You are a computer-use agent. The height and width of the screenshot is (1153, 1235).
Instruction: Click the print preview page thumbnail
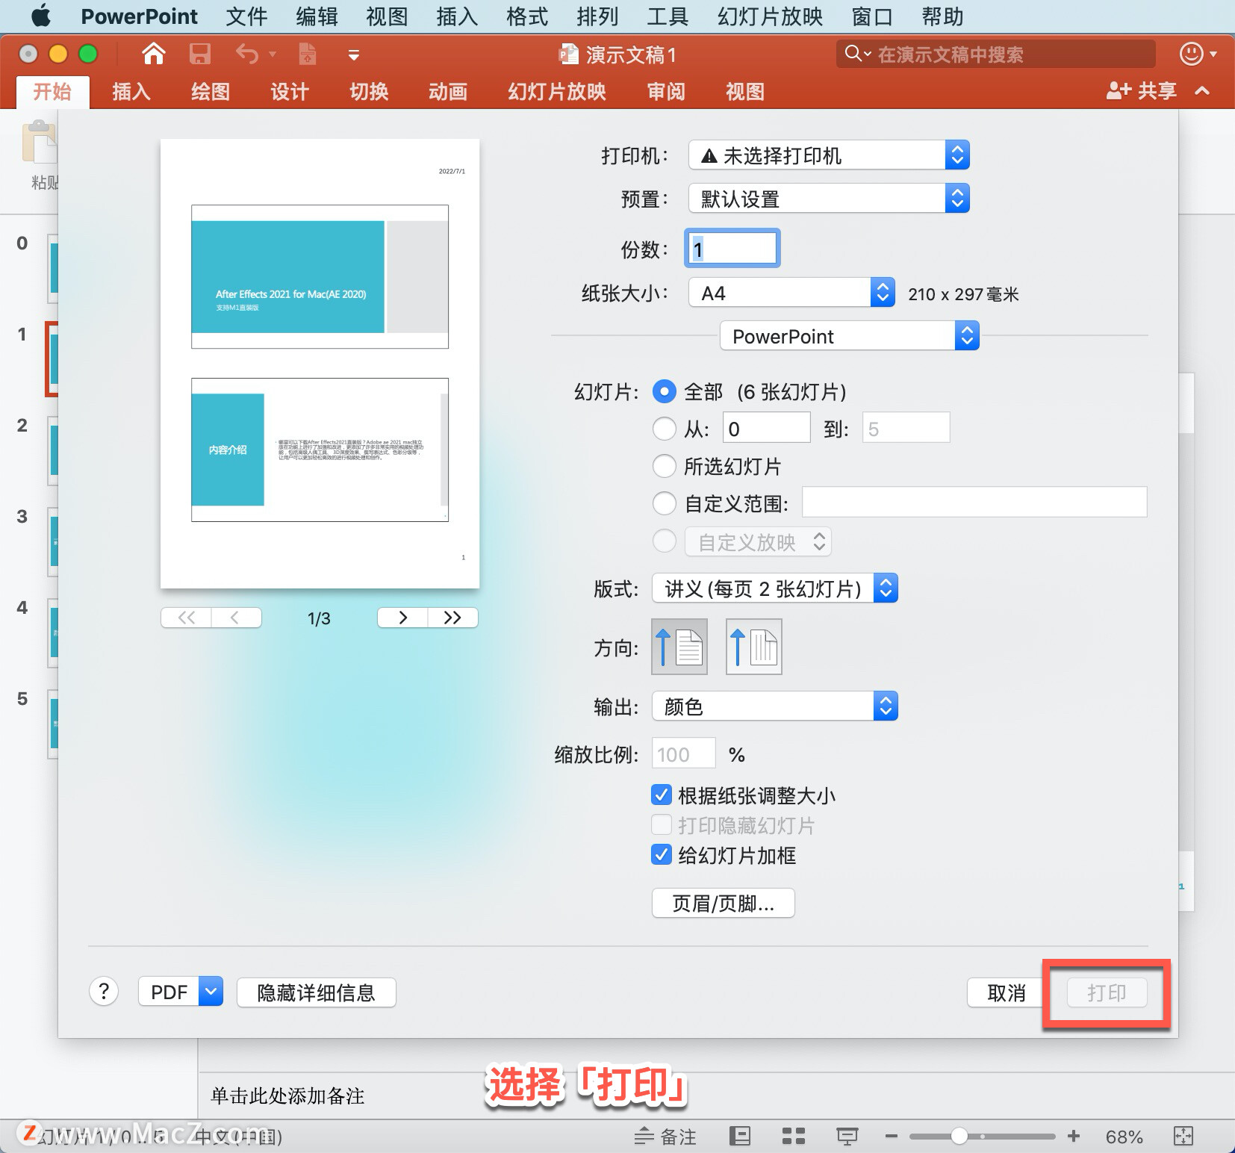[320, 364]
